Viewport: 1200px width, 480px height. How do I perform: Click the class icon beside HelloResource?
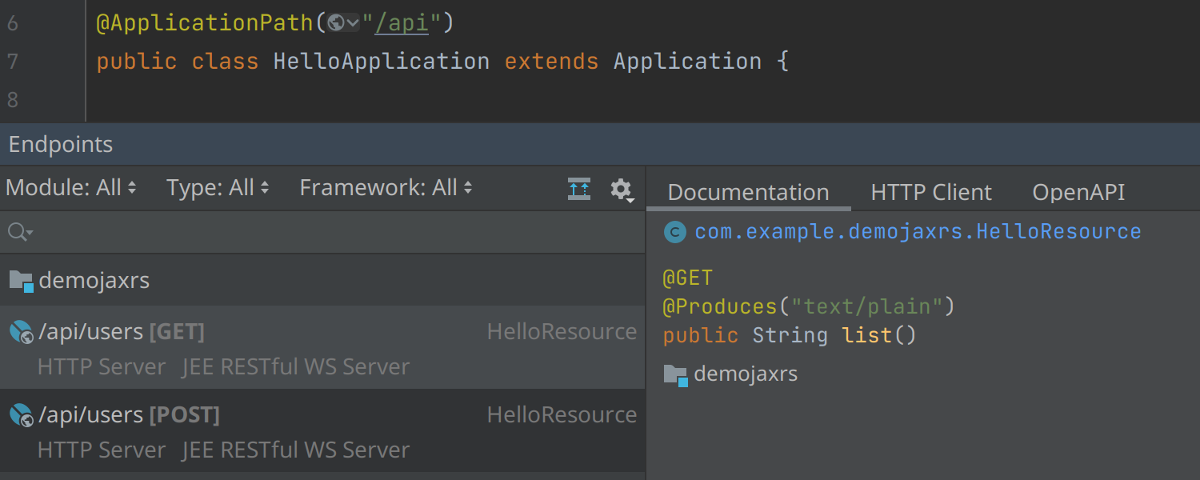[x=676, y=233]
